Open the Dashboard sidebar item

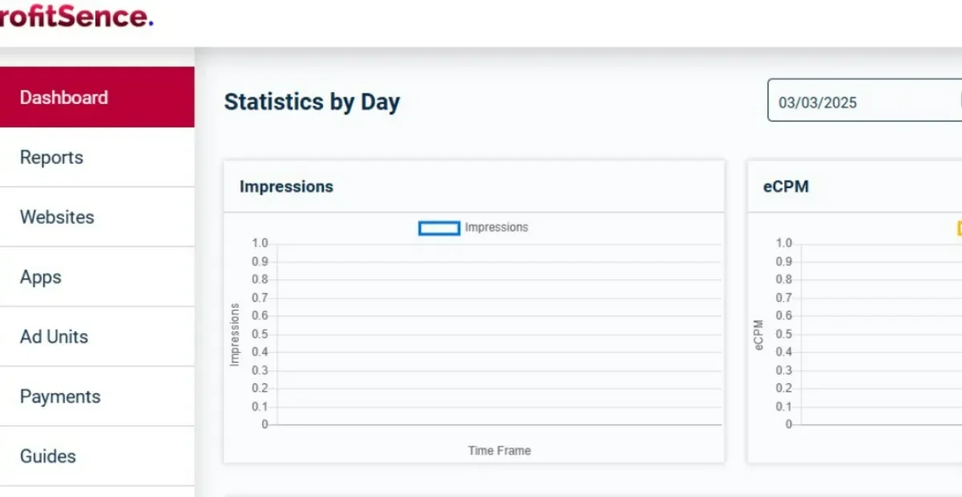[97, 97]
